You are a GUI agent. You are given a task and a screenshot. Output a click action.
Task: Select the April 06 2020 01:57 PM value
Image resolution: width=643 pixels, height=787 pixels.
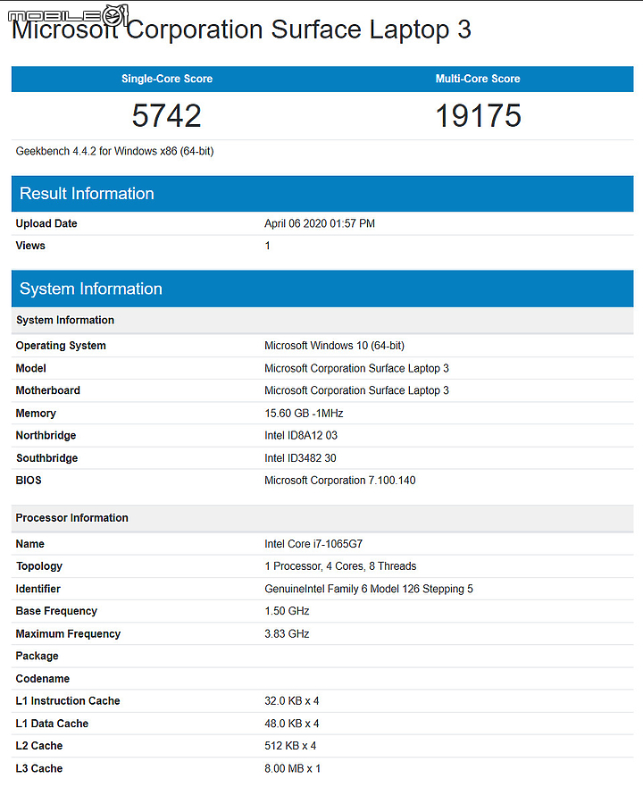320,223
